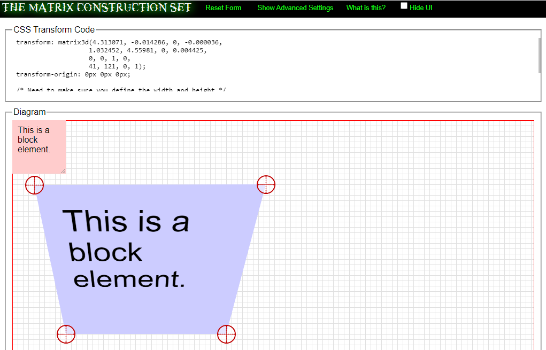Image resolution: width=546 pixels, height=350 pixels.
Task: Click the pink textarea's resize grip
Action: tap(63, 170)
